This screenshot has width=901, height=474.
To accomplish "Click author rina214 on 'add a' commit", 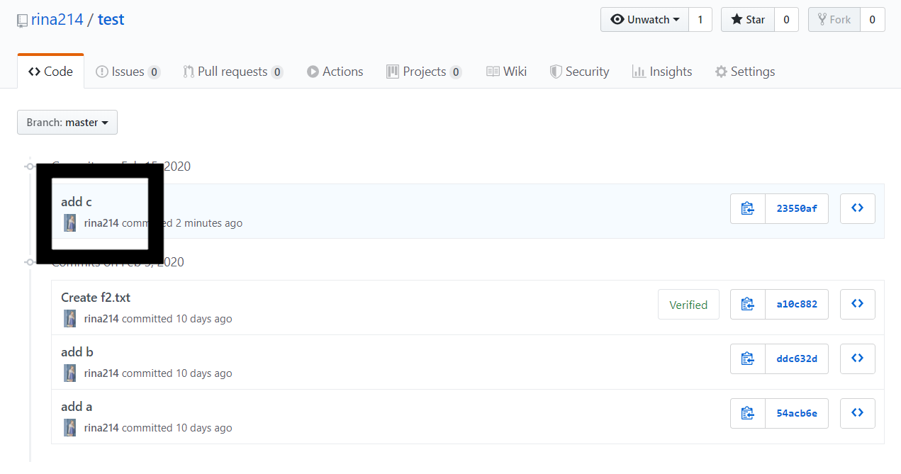I will tap(101, 428).
